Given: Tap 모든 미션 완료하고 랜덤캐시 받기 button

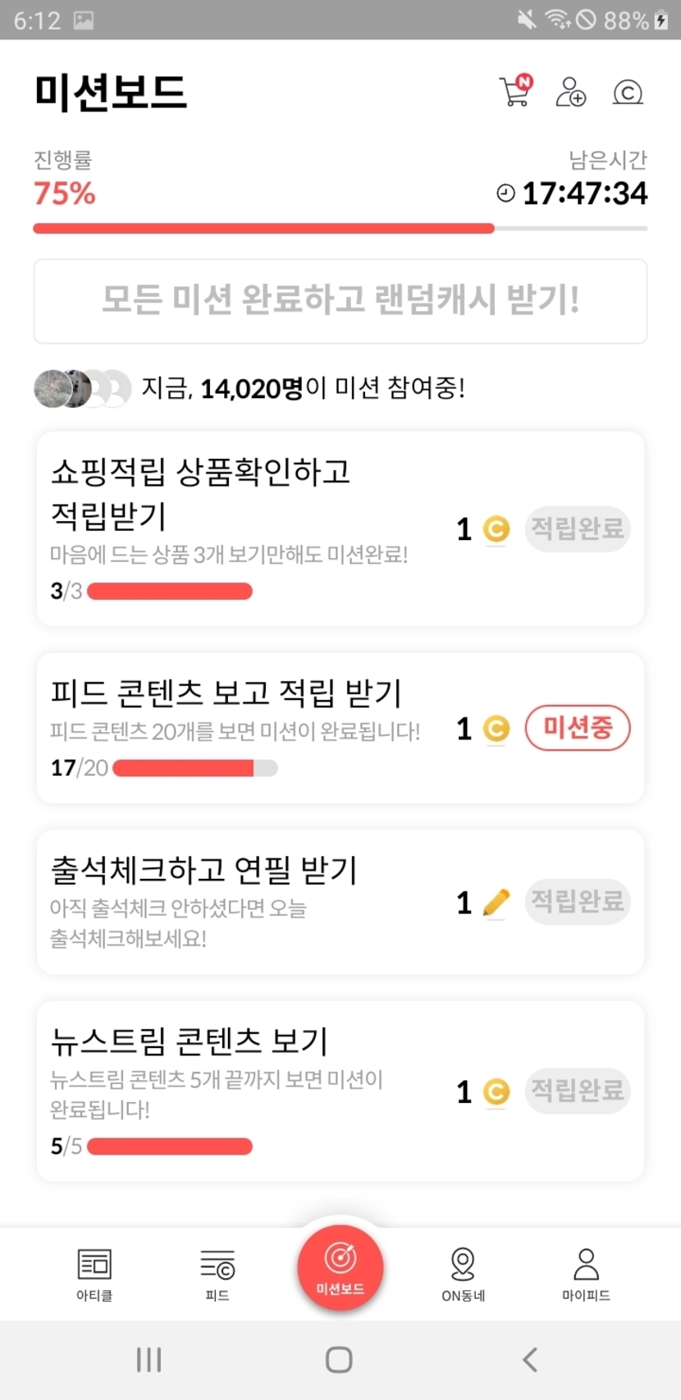Looking at the screenshot, I should tap(340, 300).
